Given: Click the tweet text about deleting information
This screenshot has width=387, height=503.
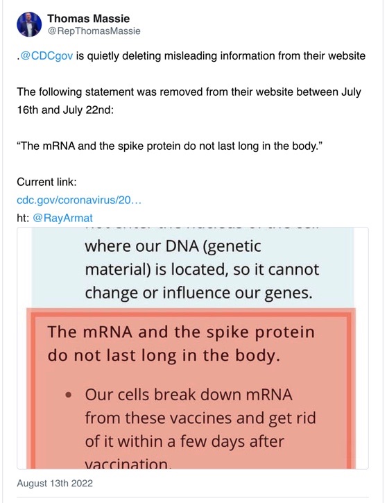Looking at the screenshot, I should [191, 56].
